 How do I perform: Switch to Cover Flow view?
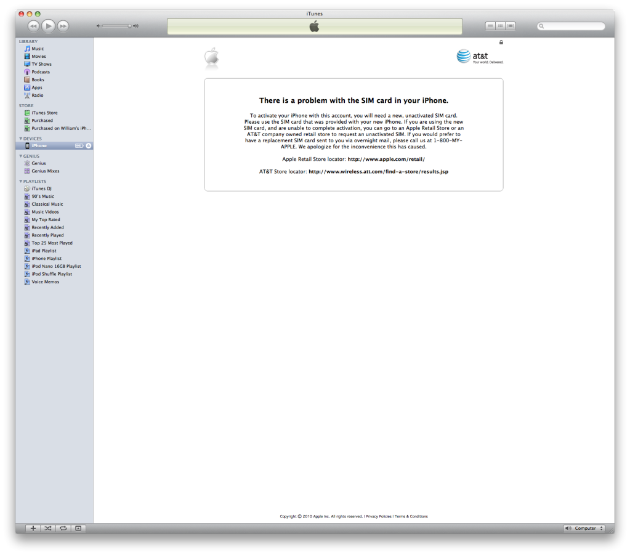[511, 26]
